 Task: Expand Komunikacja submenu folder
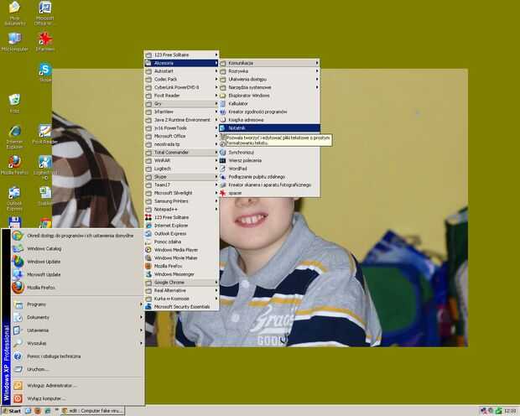coord(269,63)
